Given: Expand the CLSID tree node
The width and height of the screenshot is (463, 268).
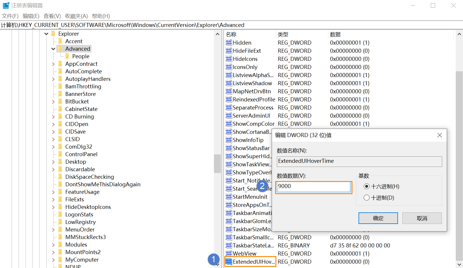Looking at the screenshot, I should click(x=53, y=139).
